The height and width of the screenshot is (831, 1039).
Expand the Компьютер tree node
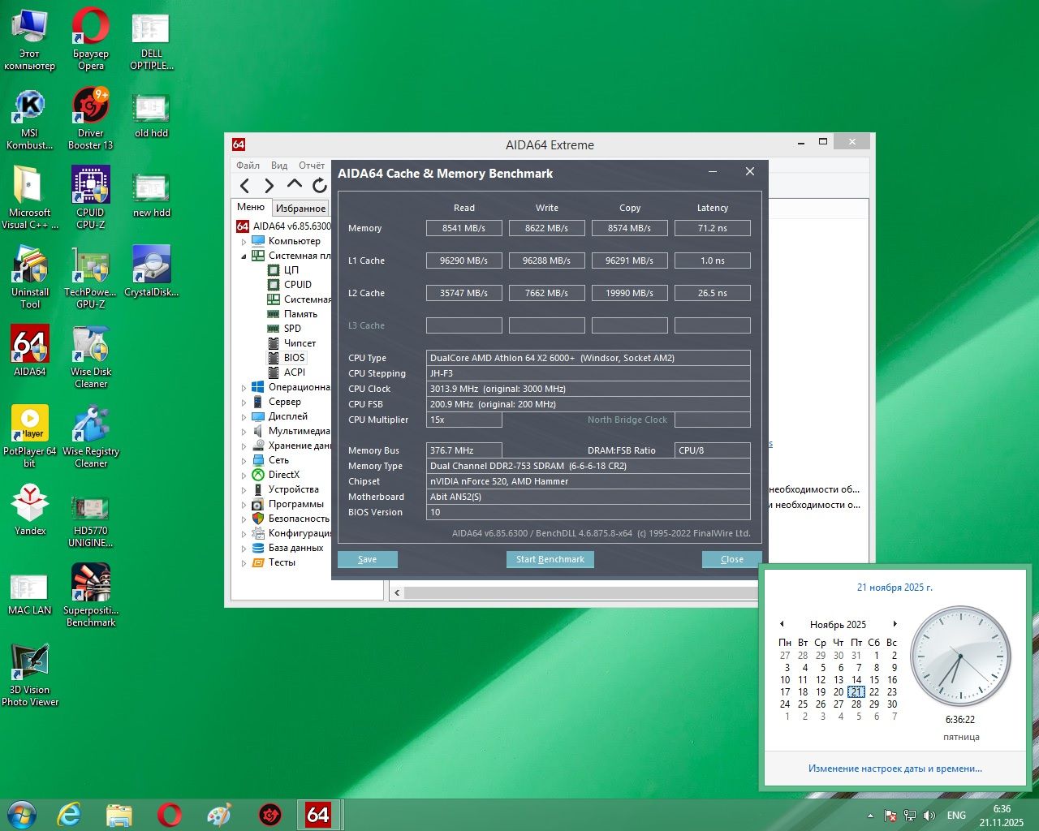coord(244,242)
